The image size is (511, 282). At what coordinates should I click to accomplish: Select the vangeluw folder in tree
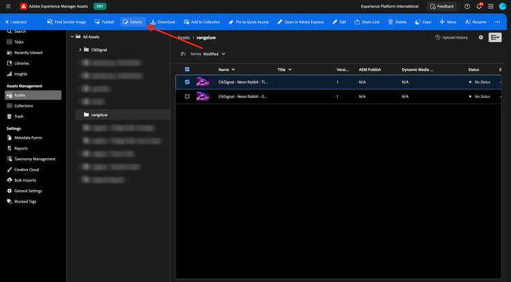[123, 114]
